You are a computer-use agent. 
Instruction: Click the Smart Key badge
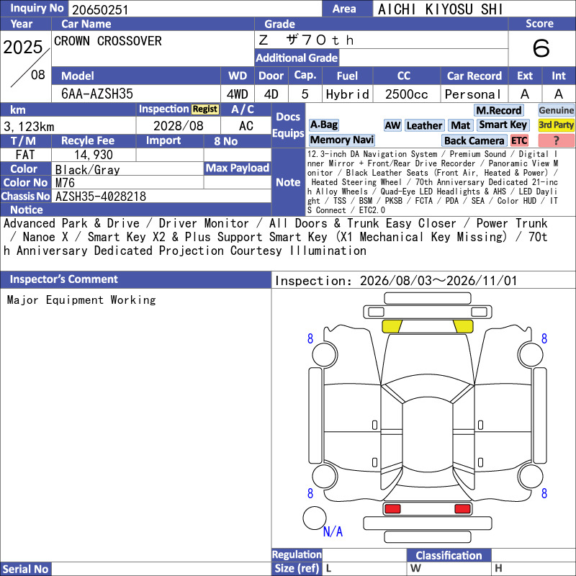point(503,125)
